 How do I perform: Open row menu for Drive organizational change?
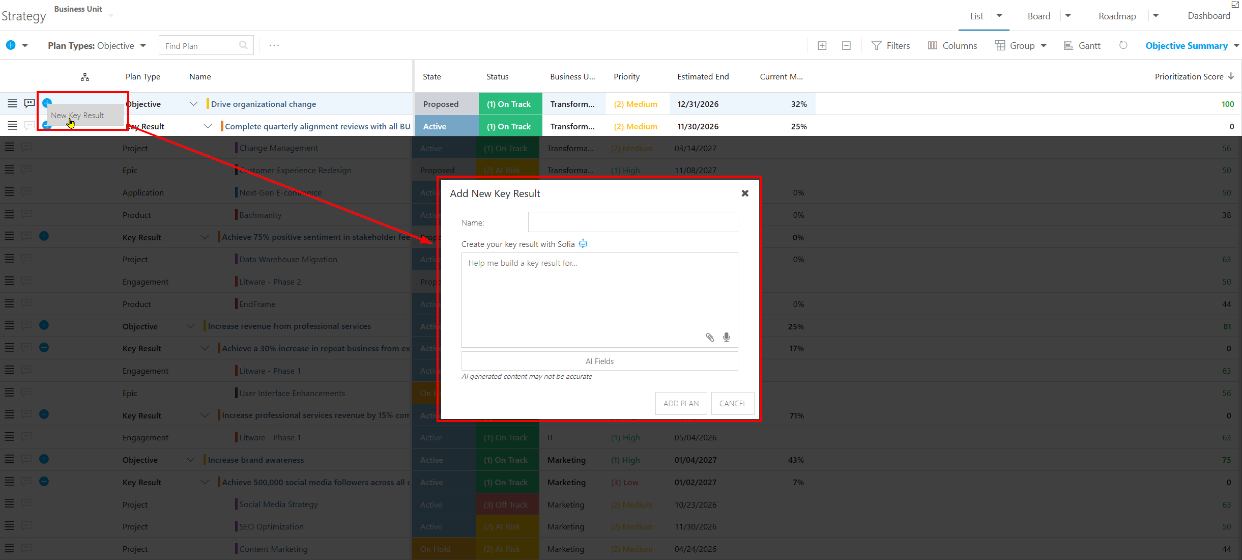coord(12,103)
